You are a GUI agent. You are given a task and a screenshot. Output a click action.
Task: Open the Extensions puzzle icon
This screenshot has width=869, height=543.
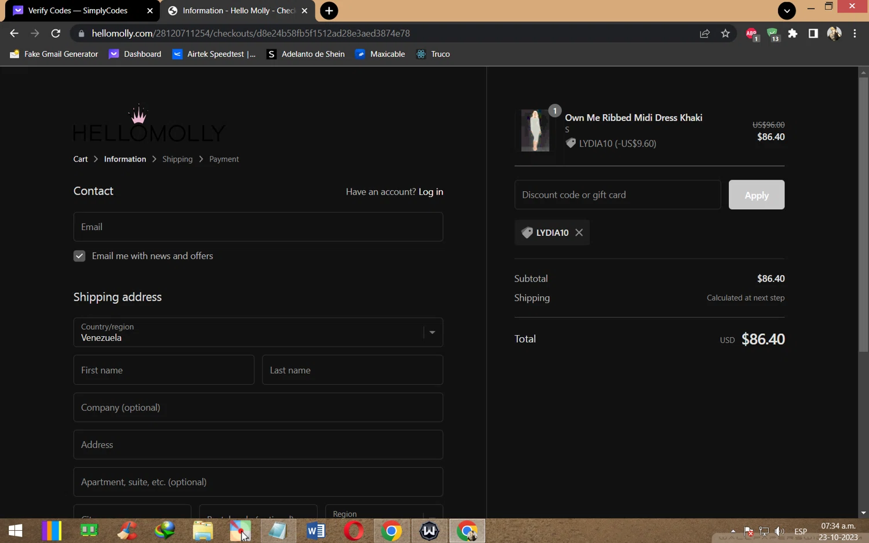(793, 34)
